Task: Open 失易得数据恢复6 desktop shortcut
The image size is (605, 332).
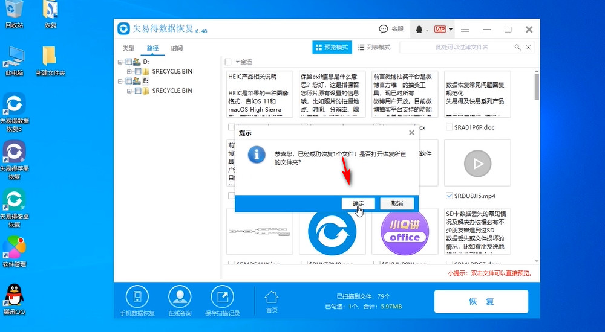Action: point(15,112)
